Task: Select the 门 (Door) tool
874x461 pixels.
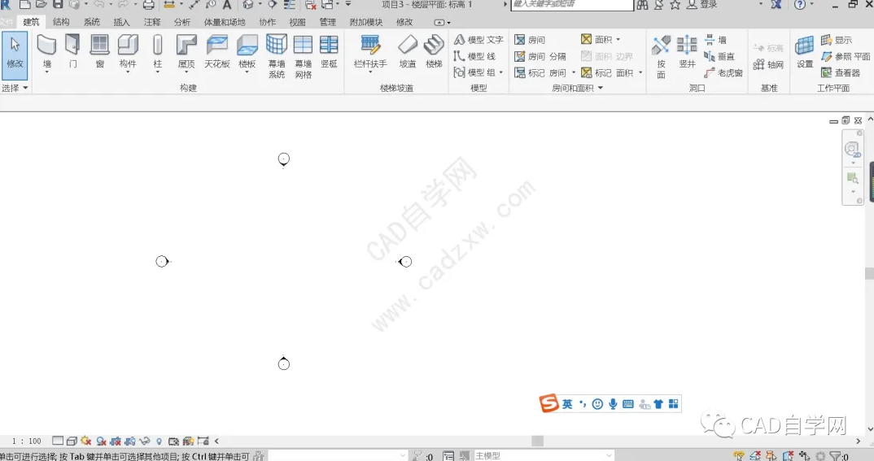Action: (73, 50)
